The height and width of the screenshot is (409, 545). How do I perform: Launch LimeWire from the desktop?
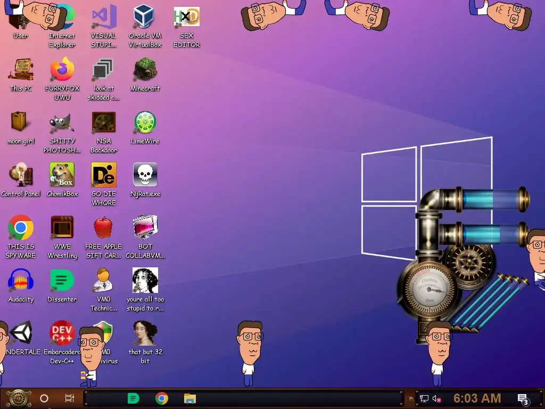tap(145, 127)
